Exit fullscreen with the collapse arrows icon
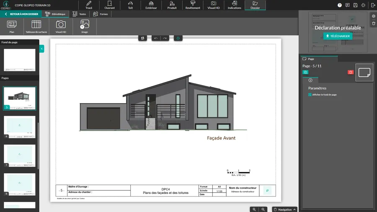Image resolution: width=377 pixels, height=212 pixels. (x=363, y=5)
